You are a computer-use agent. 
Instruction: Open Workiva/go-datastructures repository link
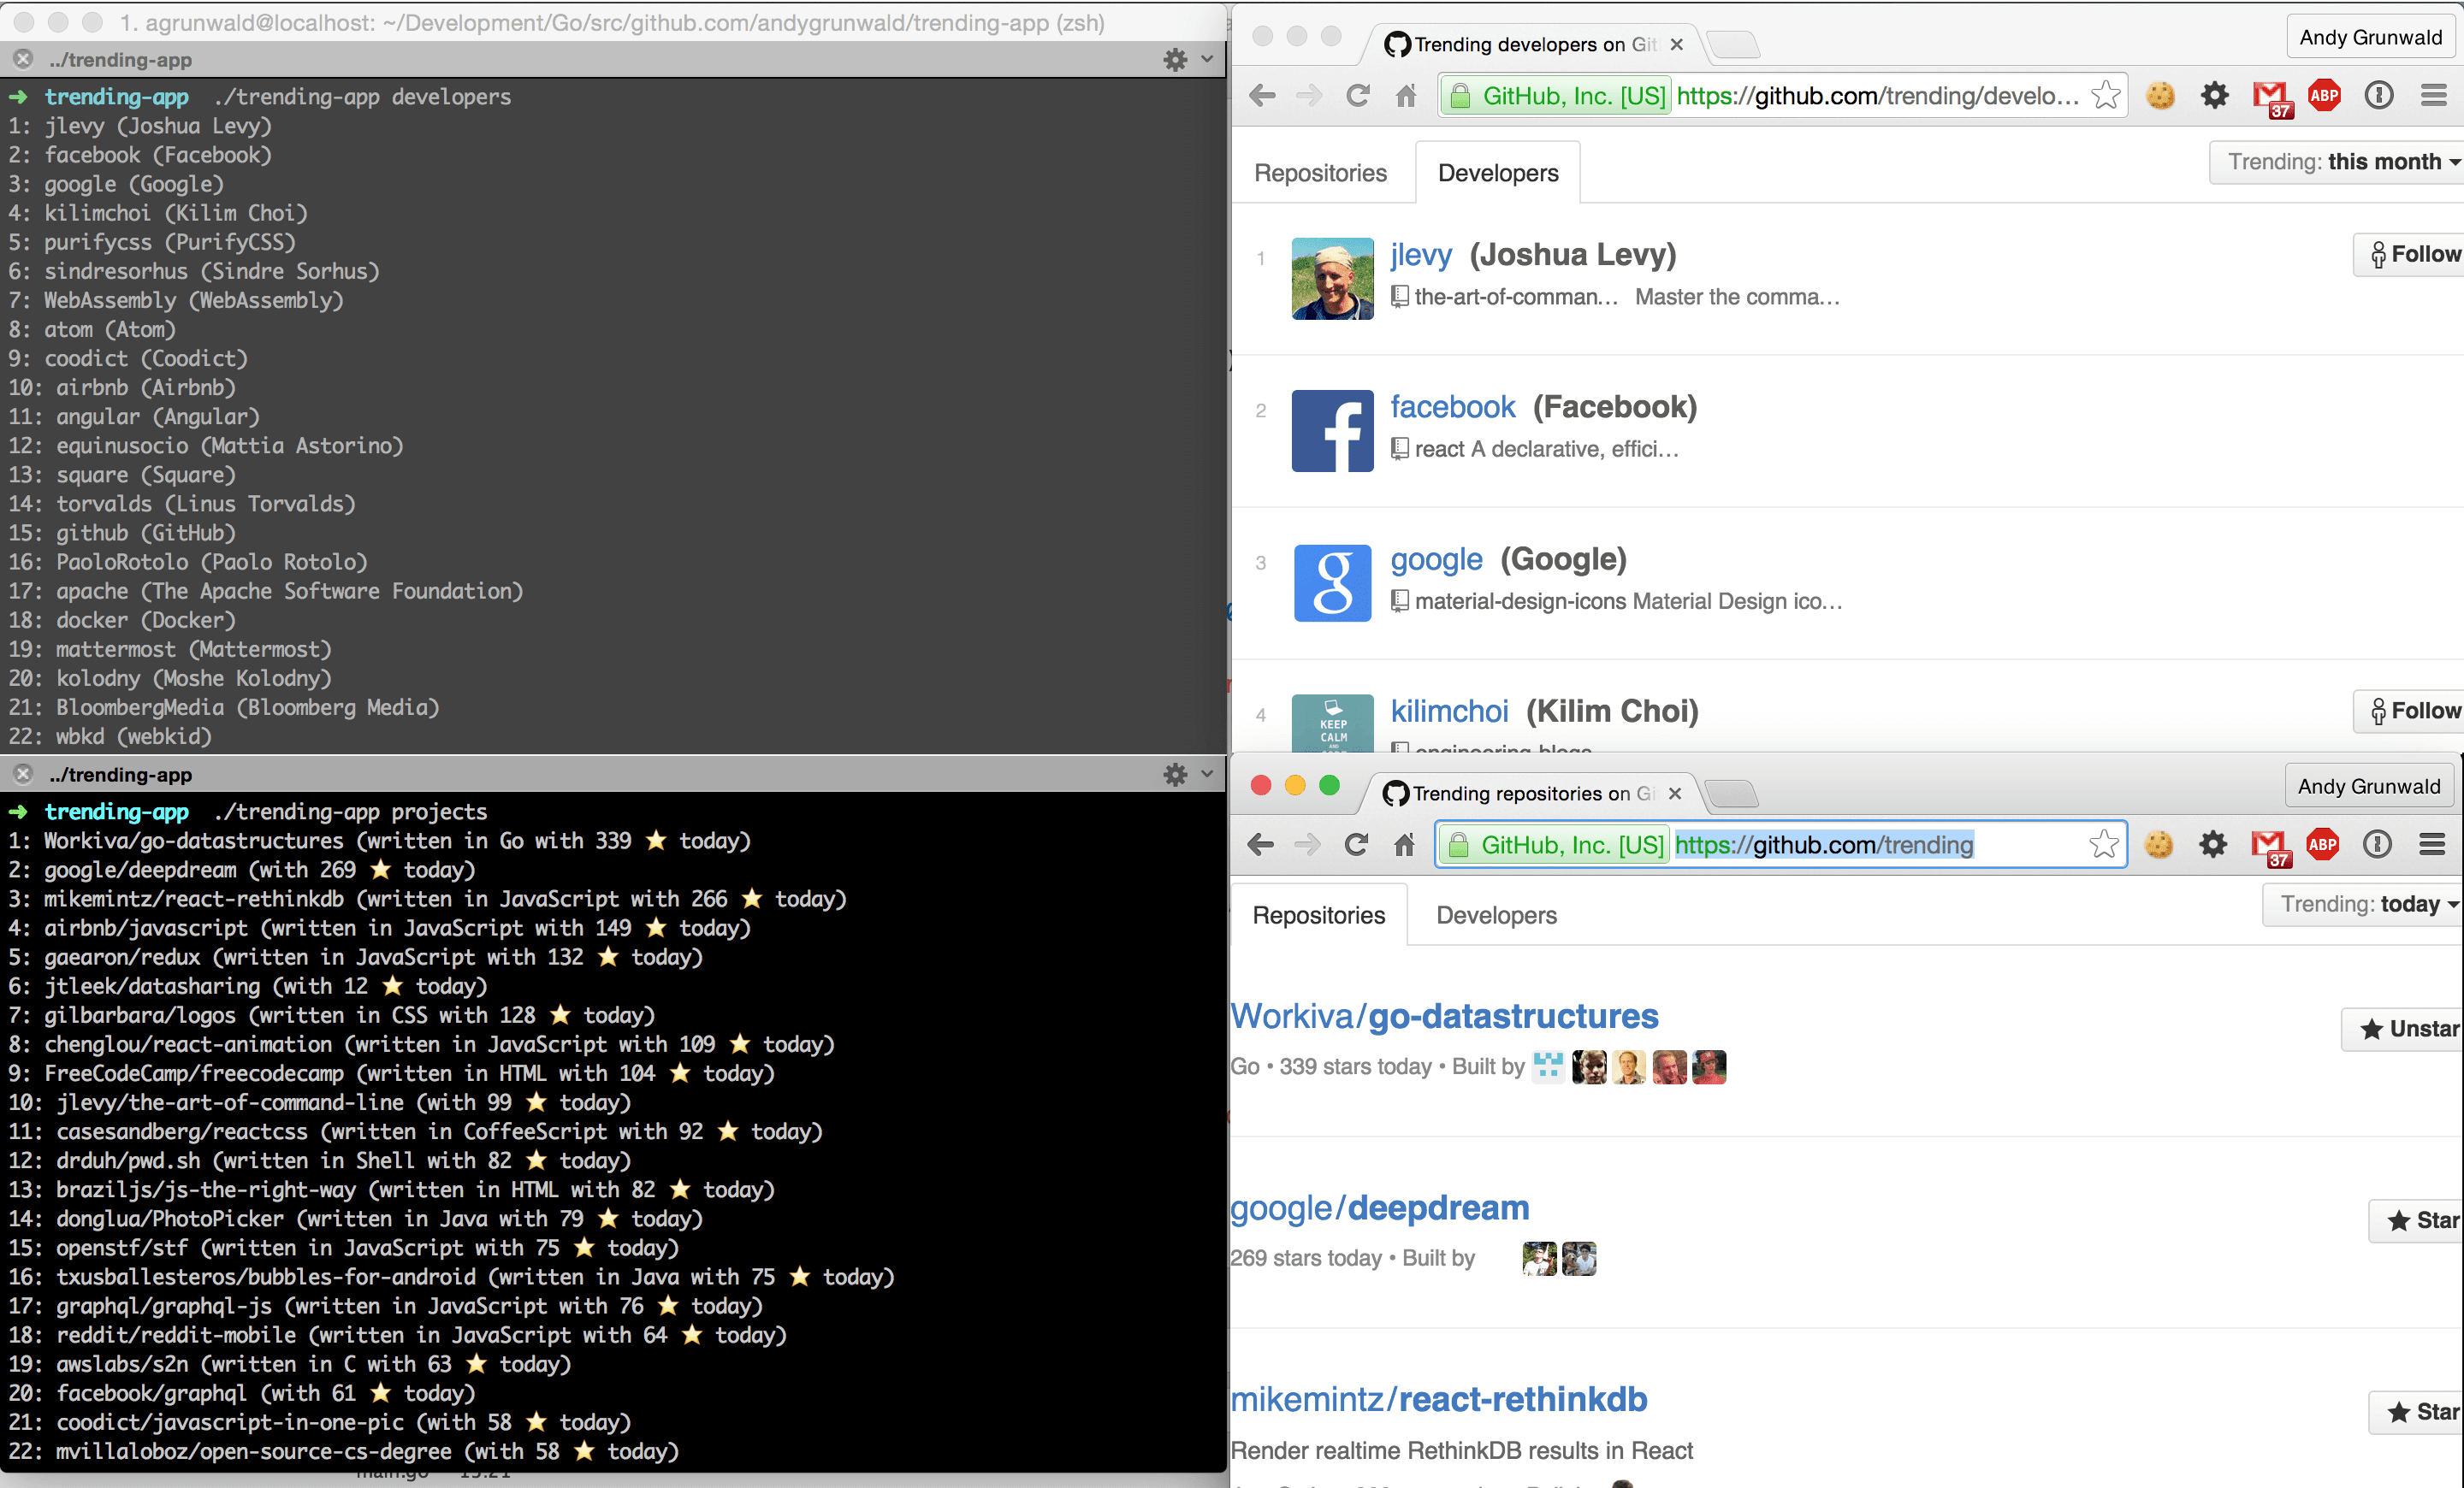[1444, 1016]
